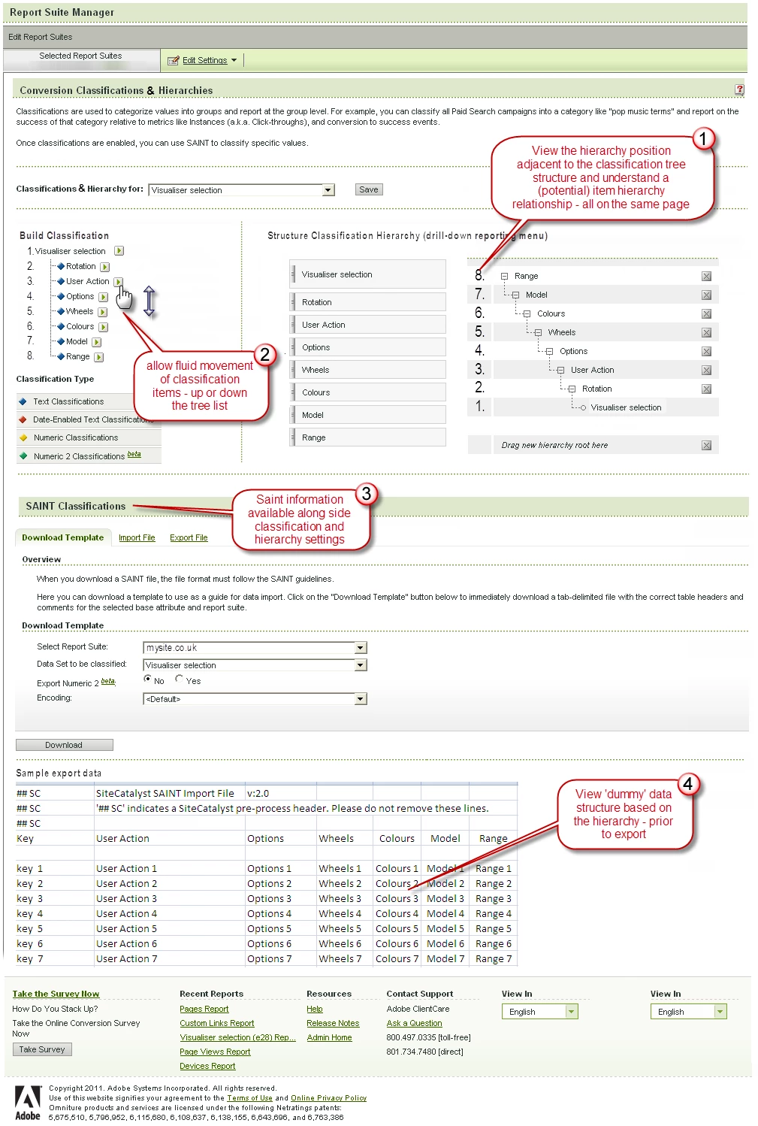The image size is (758, 1126).
Task: Remove Range from the hierarchy tree
Action: click(x=706, y=276)
